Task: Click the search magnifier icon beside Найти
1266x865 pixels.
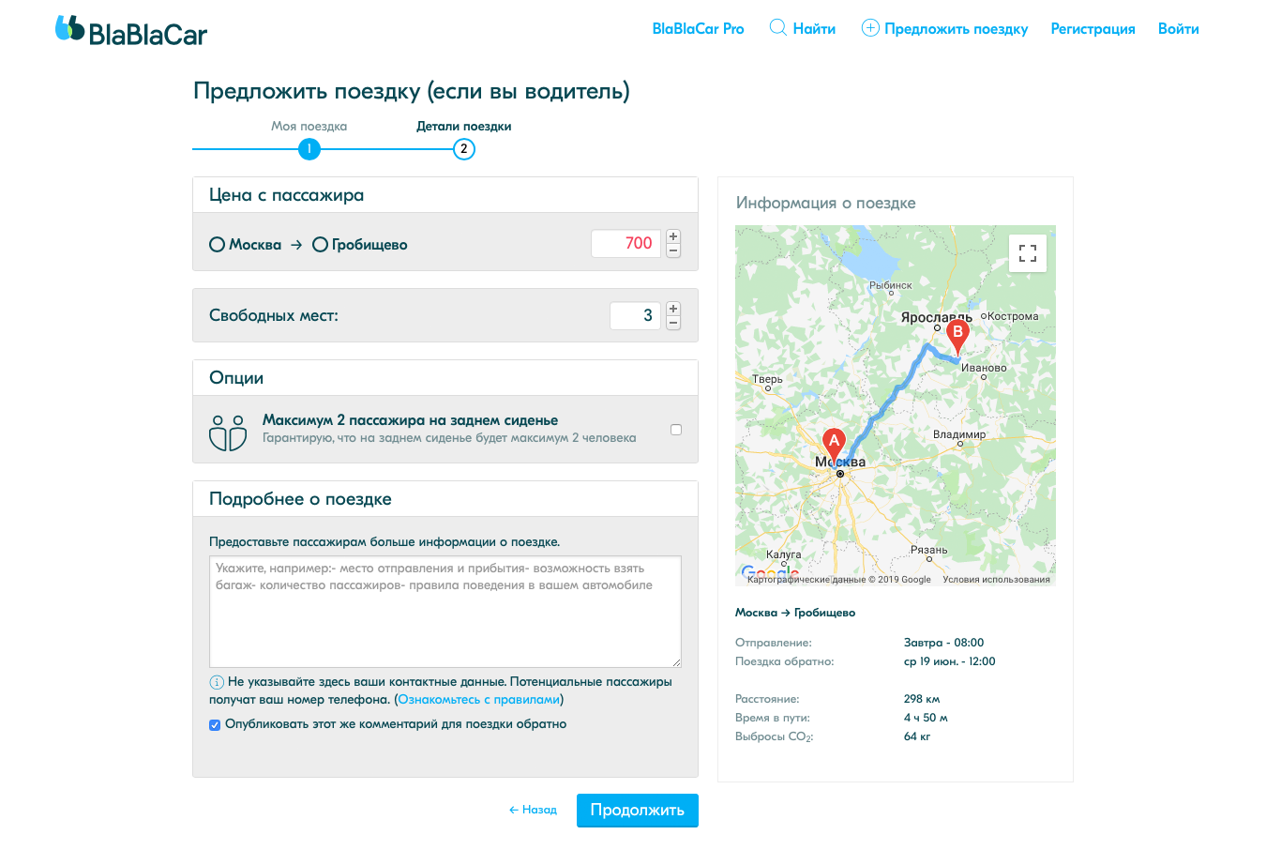Action: [x=777, y=27]
